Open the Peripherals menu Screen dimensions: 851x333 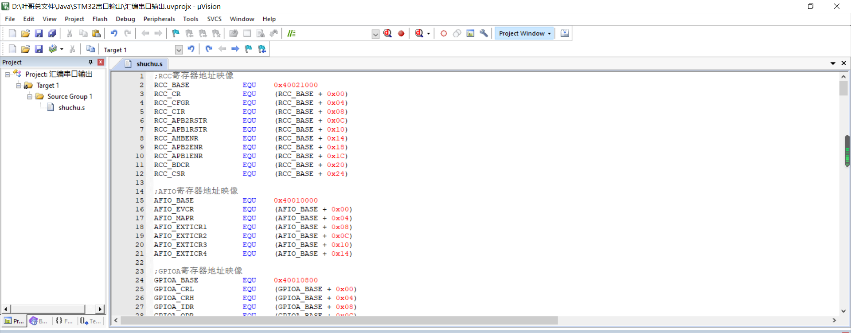159,19
